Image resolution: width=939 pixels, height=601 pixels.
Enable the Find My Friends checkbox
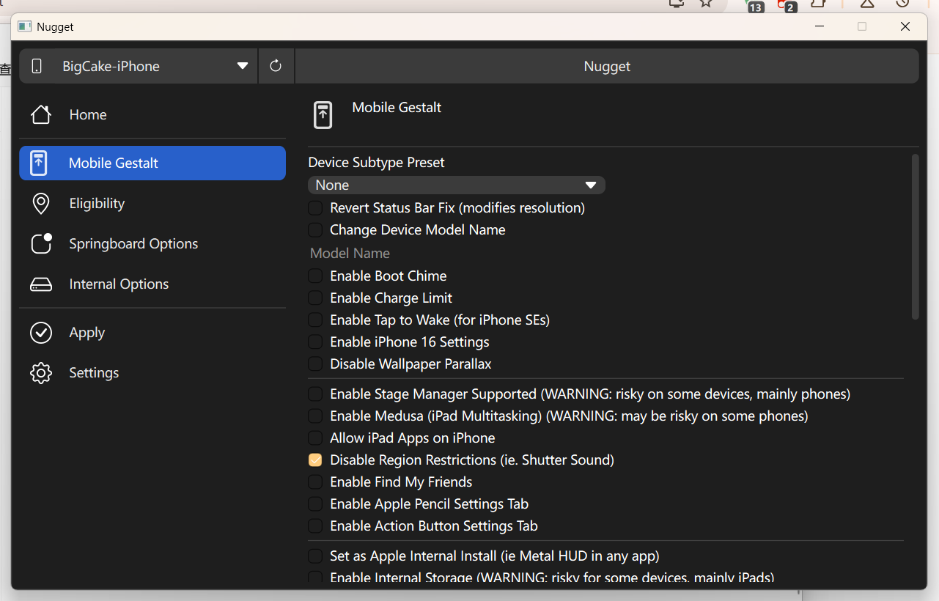(315, 482)
